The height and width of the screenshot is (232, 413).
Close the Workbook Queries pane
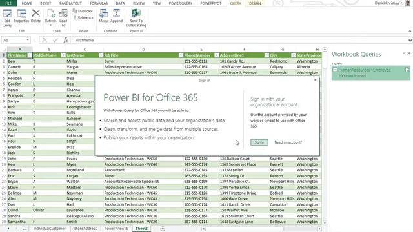pyautogui.click(x=408, y=53)
